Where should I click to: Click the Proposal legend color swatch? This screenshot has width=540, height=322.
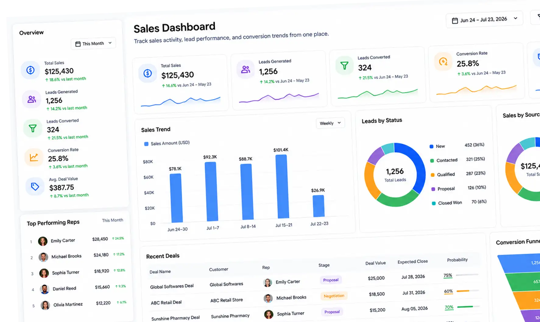pos(433,189)
